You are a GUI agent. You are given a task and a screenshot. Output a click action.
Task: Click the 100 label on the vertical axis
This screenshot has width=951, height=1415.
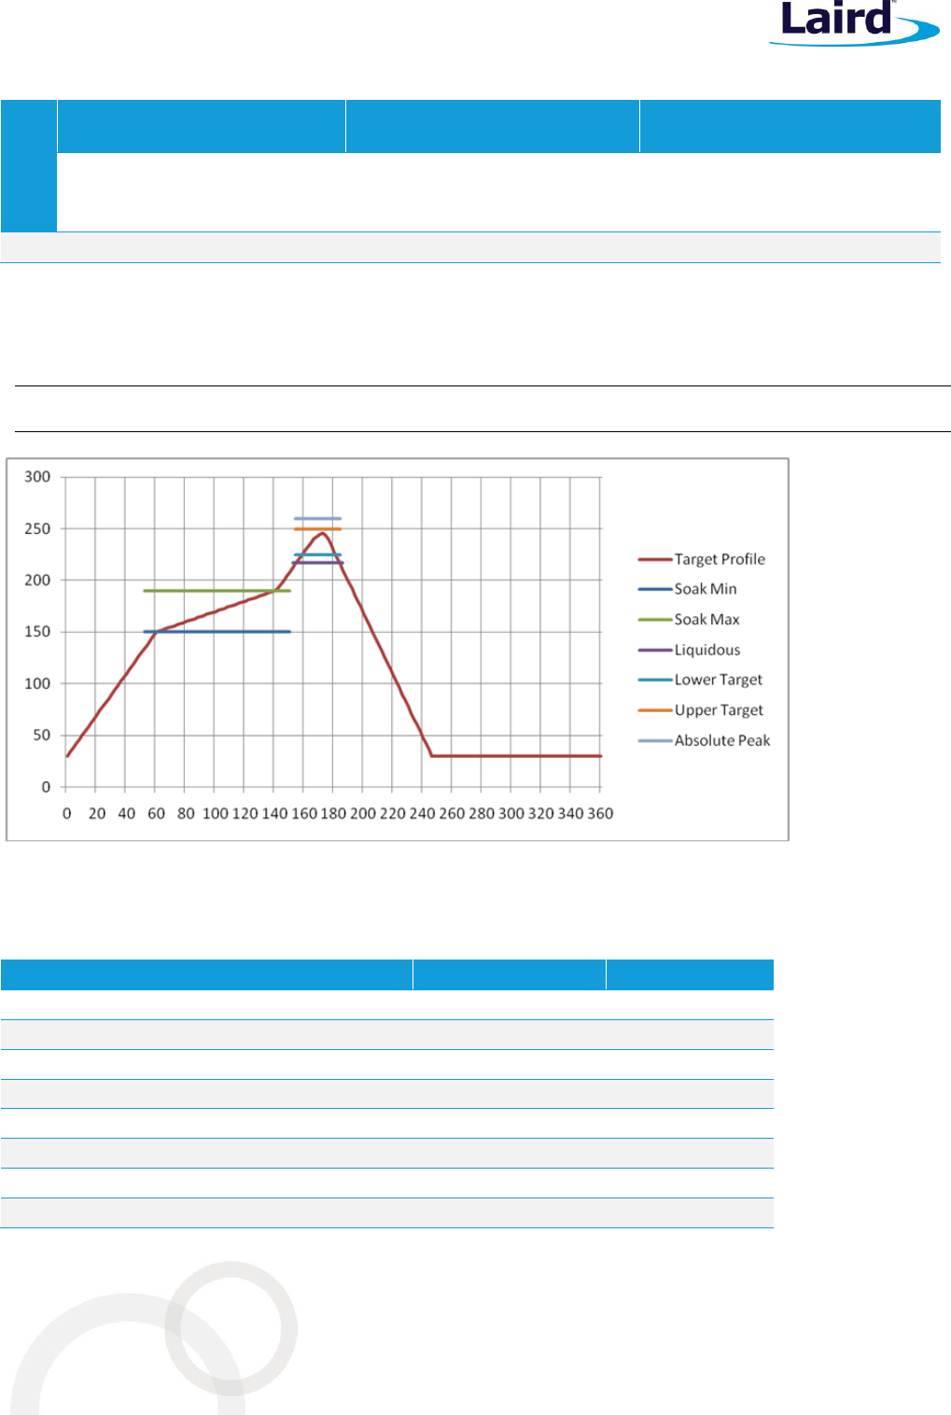tap(37, 683)
